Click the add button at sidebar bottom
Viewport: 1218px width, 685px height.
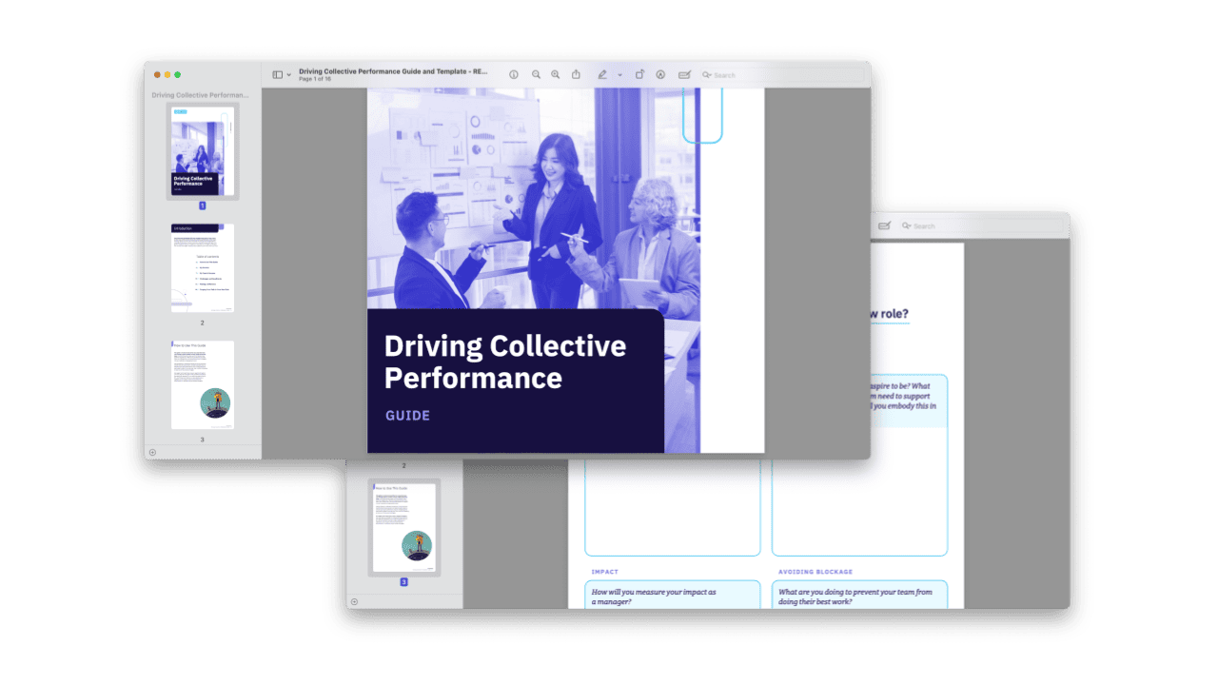(152, 452)
